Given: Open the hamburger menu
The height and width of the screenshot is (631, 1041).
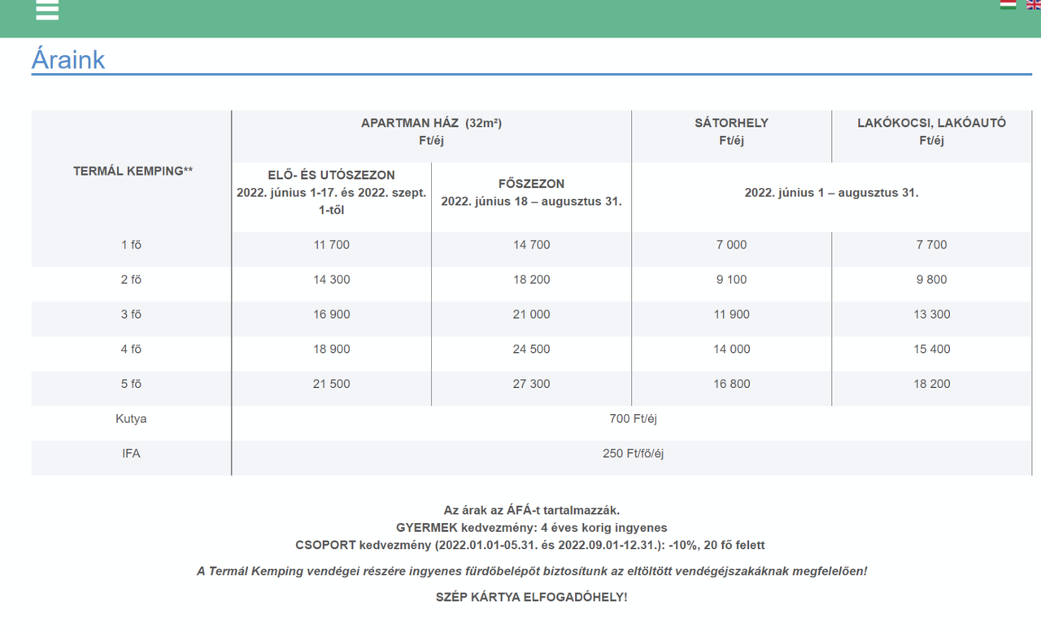Looking at the screenshot, I should point(48,9).
